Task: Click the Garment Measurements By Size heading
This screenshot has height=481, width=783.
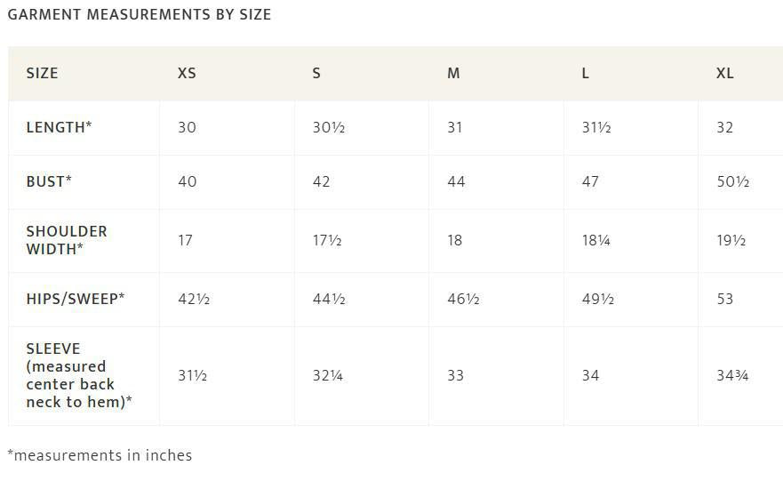Action: pos(140,15)
